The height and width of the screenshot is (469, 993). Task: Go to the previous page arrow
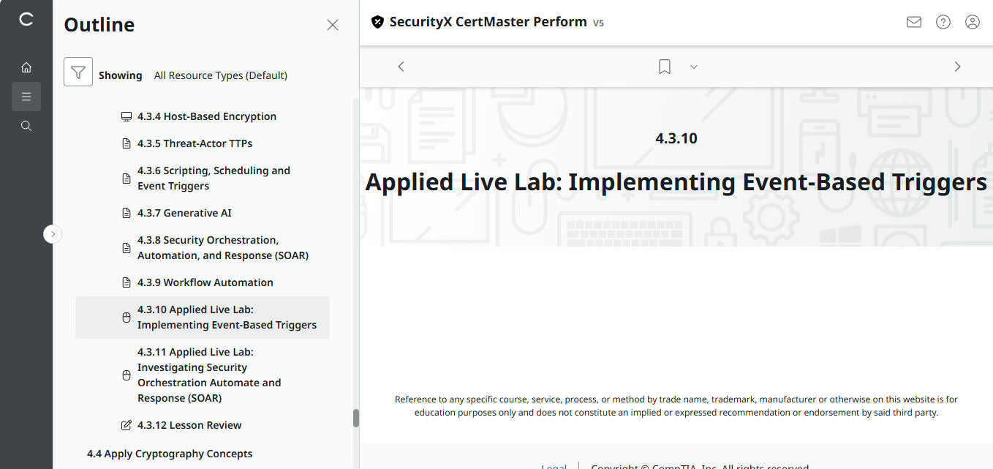click(x=401, y=66)
